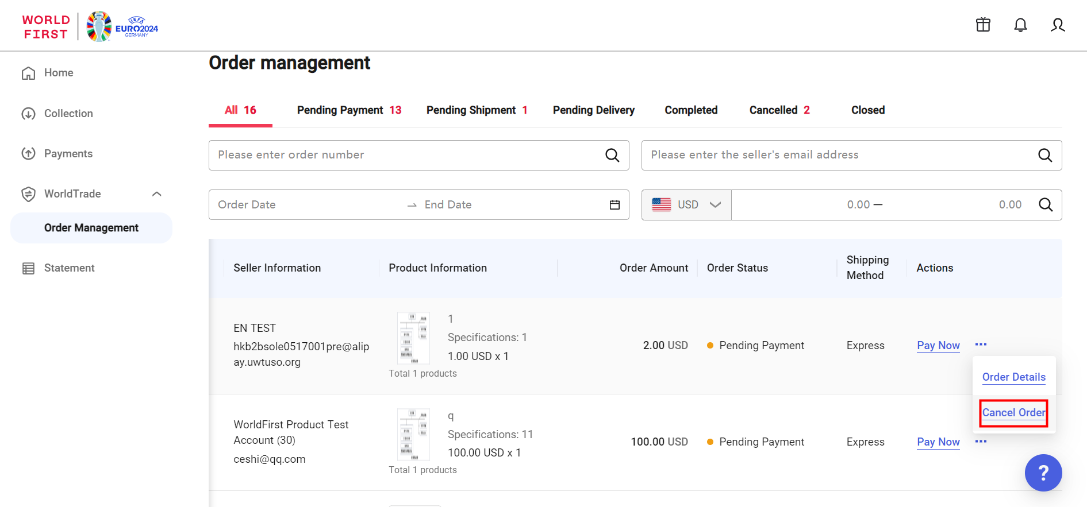Click Pay Now for the 100.00 USD order

(938, 442)
